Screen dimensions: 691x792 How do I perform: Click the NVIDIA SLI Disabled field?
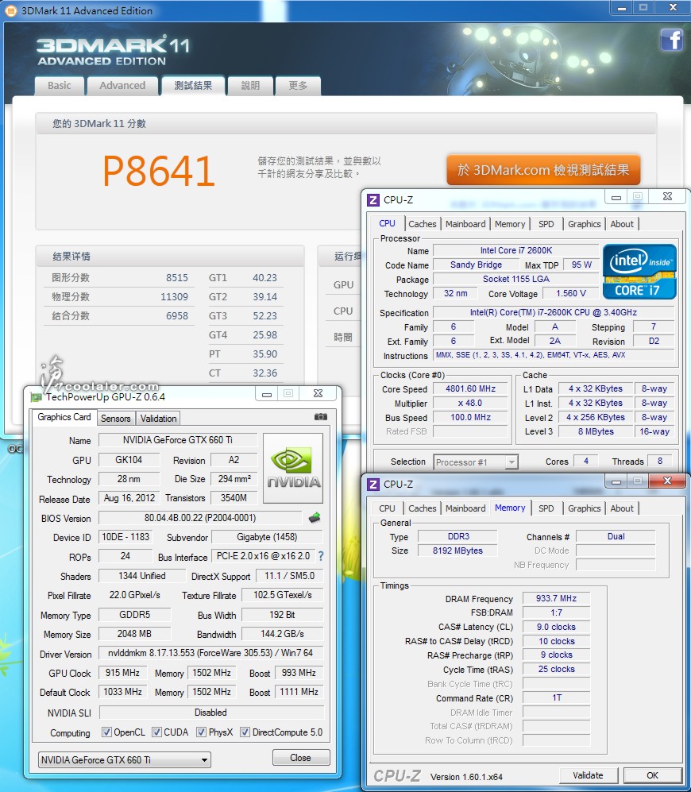click(211, 713)
